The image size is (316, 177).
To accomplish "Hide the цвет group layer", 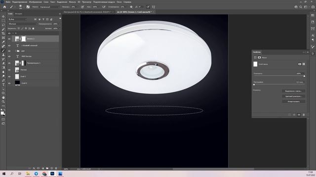I will [9, 51].
